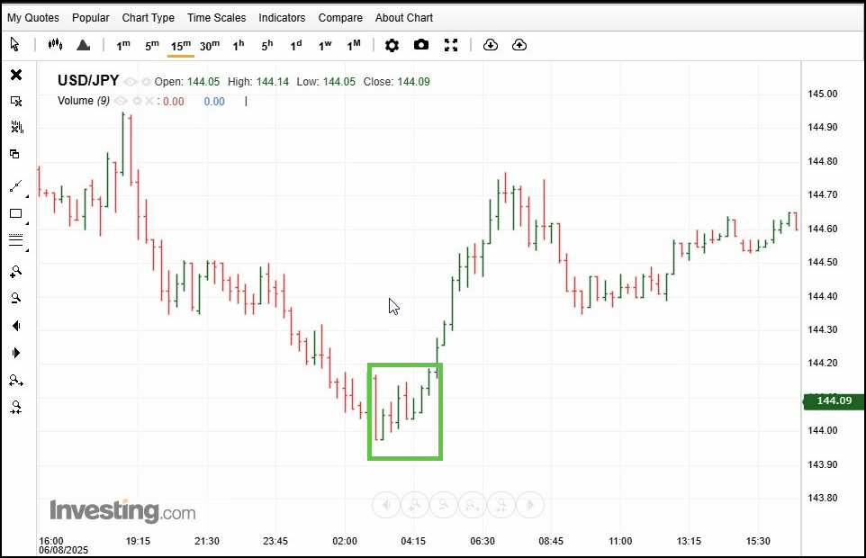Image resolution: width=866 pixels, height=558 pixels.
Task: Select the horizontal lines drawing tool
Action: coord(16,240)
